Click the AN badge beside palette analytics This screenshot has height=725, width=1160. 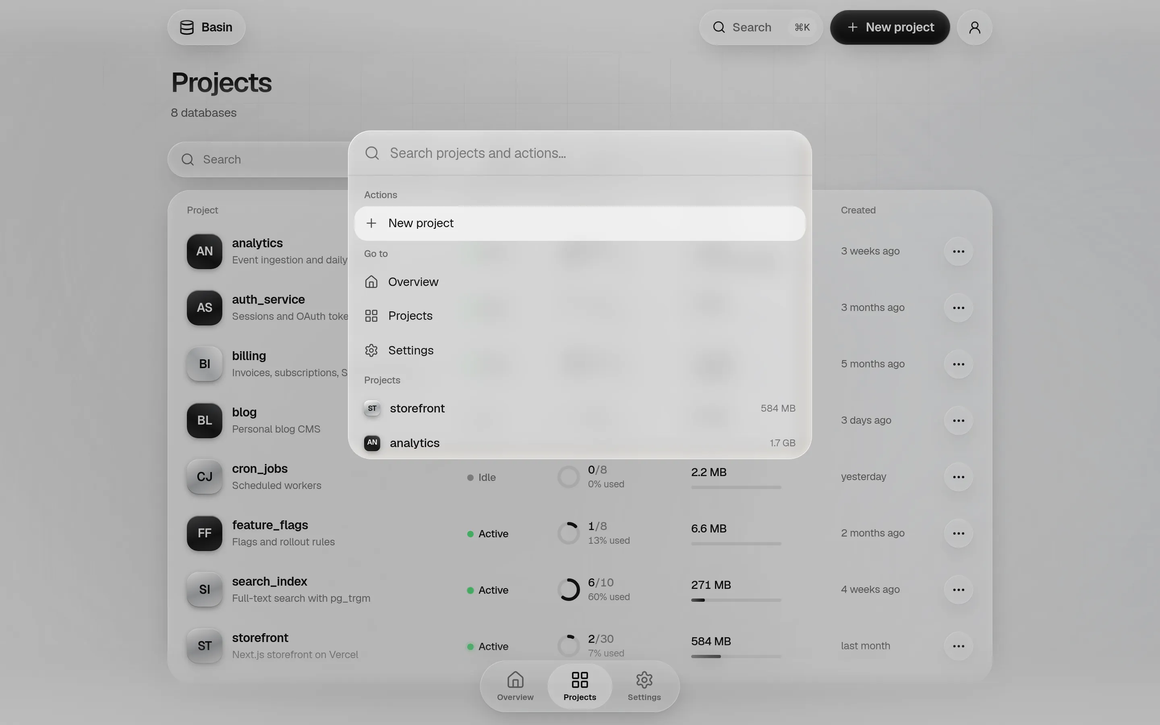tap(372, 443)
